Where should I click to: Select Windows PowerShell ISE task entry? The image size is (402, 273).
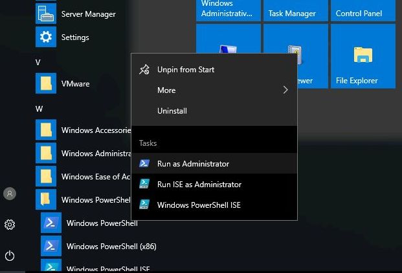pyautogui.click(x=214, y=205)
